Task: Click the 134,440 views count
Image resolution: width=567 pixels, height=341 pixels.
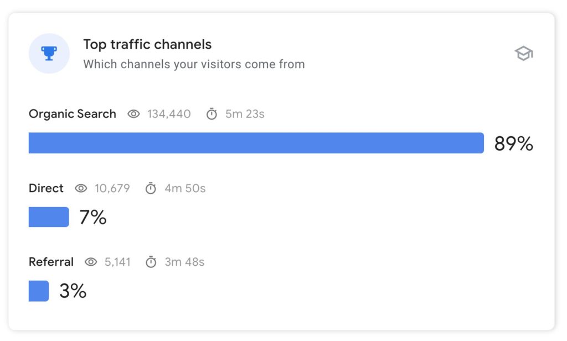Action: pos(169,114)
